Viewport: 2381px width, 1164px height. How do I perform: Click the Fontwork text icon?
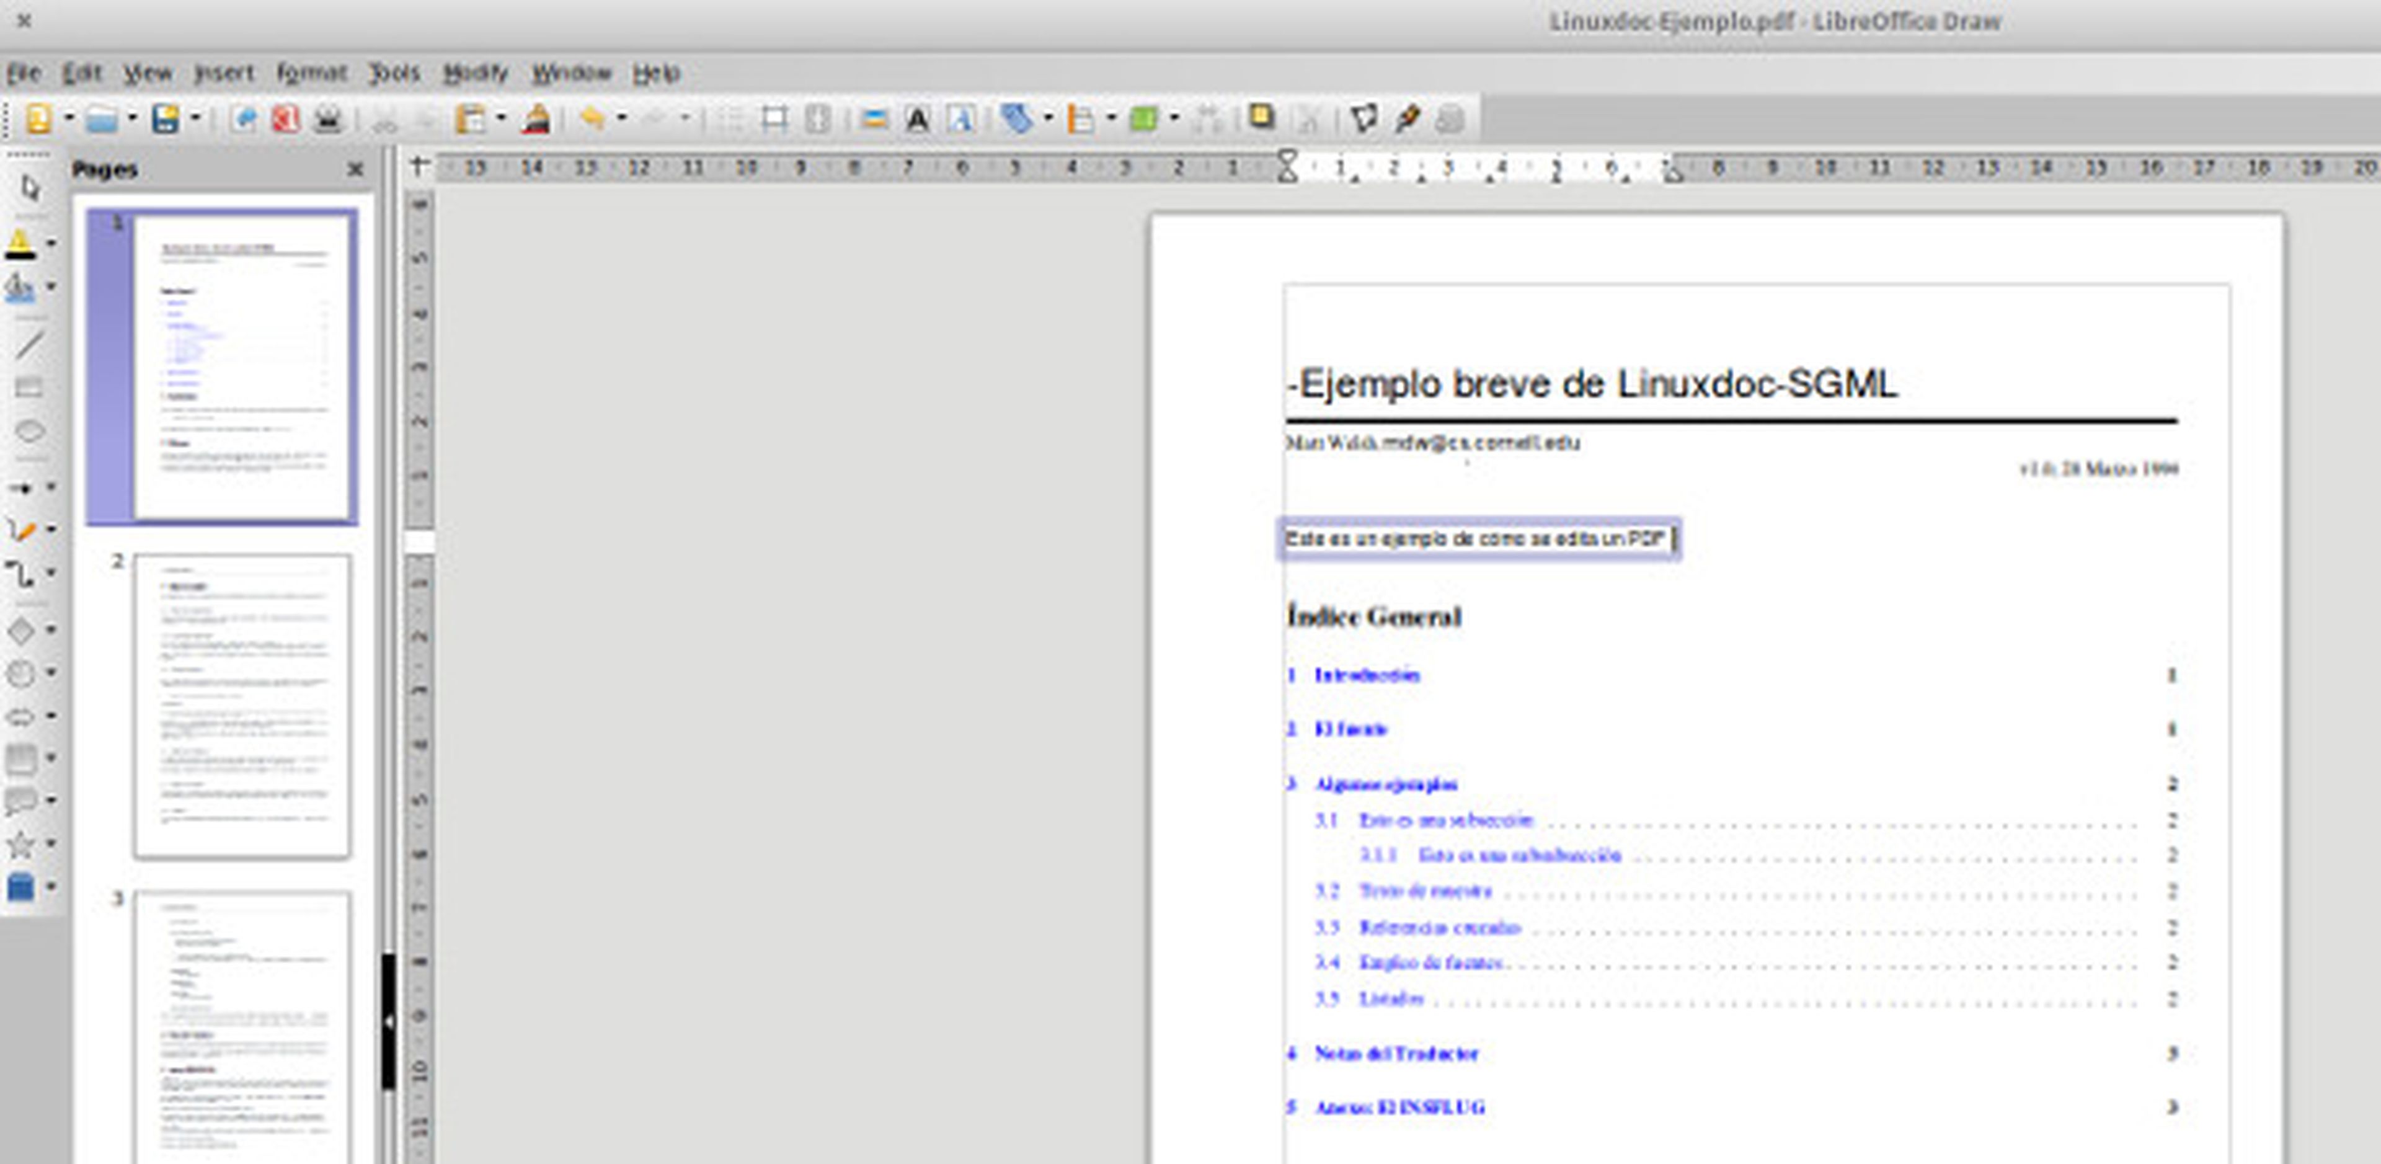[x=961, y=119]
